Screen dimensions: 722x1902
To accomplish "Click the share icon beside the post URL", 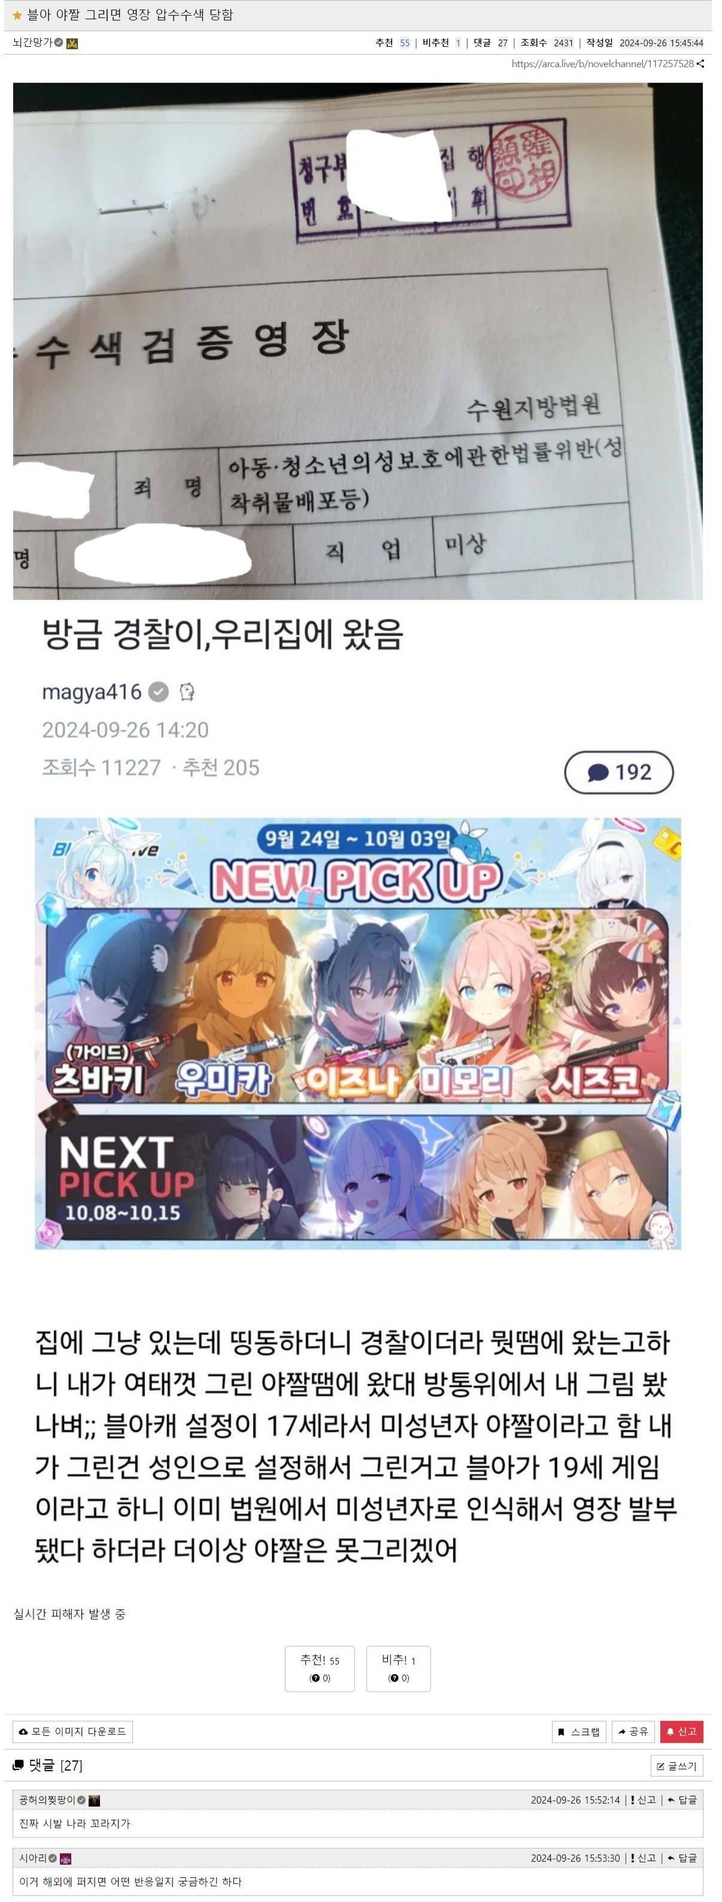I will pos(700,64).
